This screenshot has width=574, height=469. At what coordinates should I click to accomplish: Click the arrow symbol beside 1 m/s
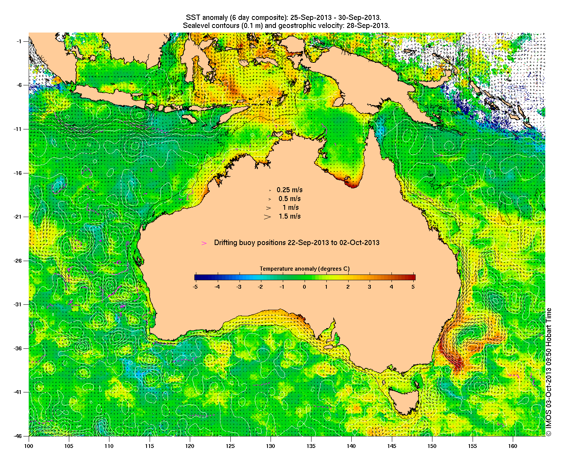pyautogui.click(x=269, y=208)
